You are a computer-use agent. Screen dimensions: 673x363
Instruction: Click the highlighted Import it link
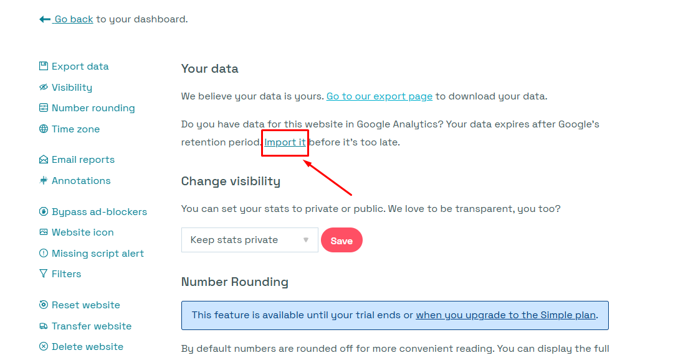pyautogui.click(x=284, y=142)
